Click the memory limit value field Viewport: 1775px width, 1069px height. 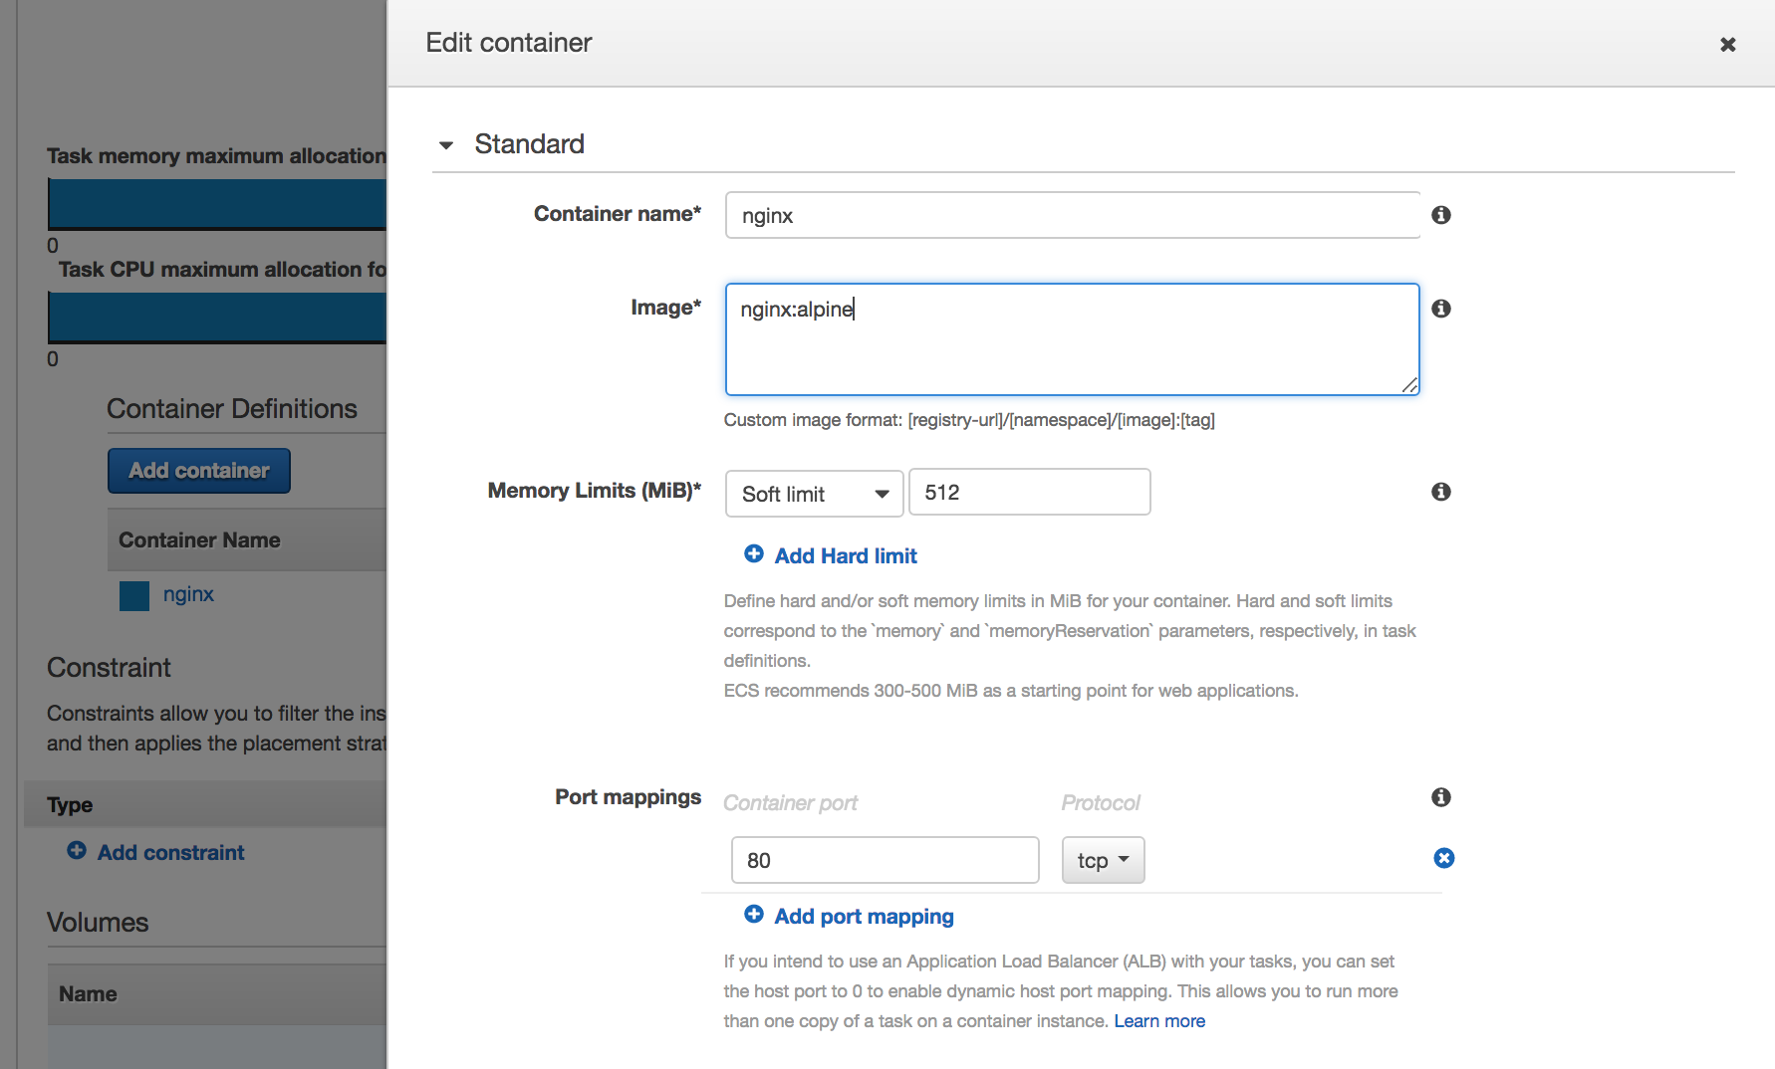coord(1029,493)
